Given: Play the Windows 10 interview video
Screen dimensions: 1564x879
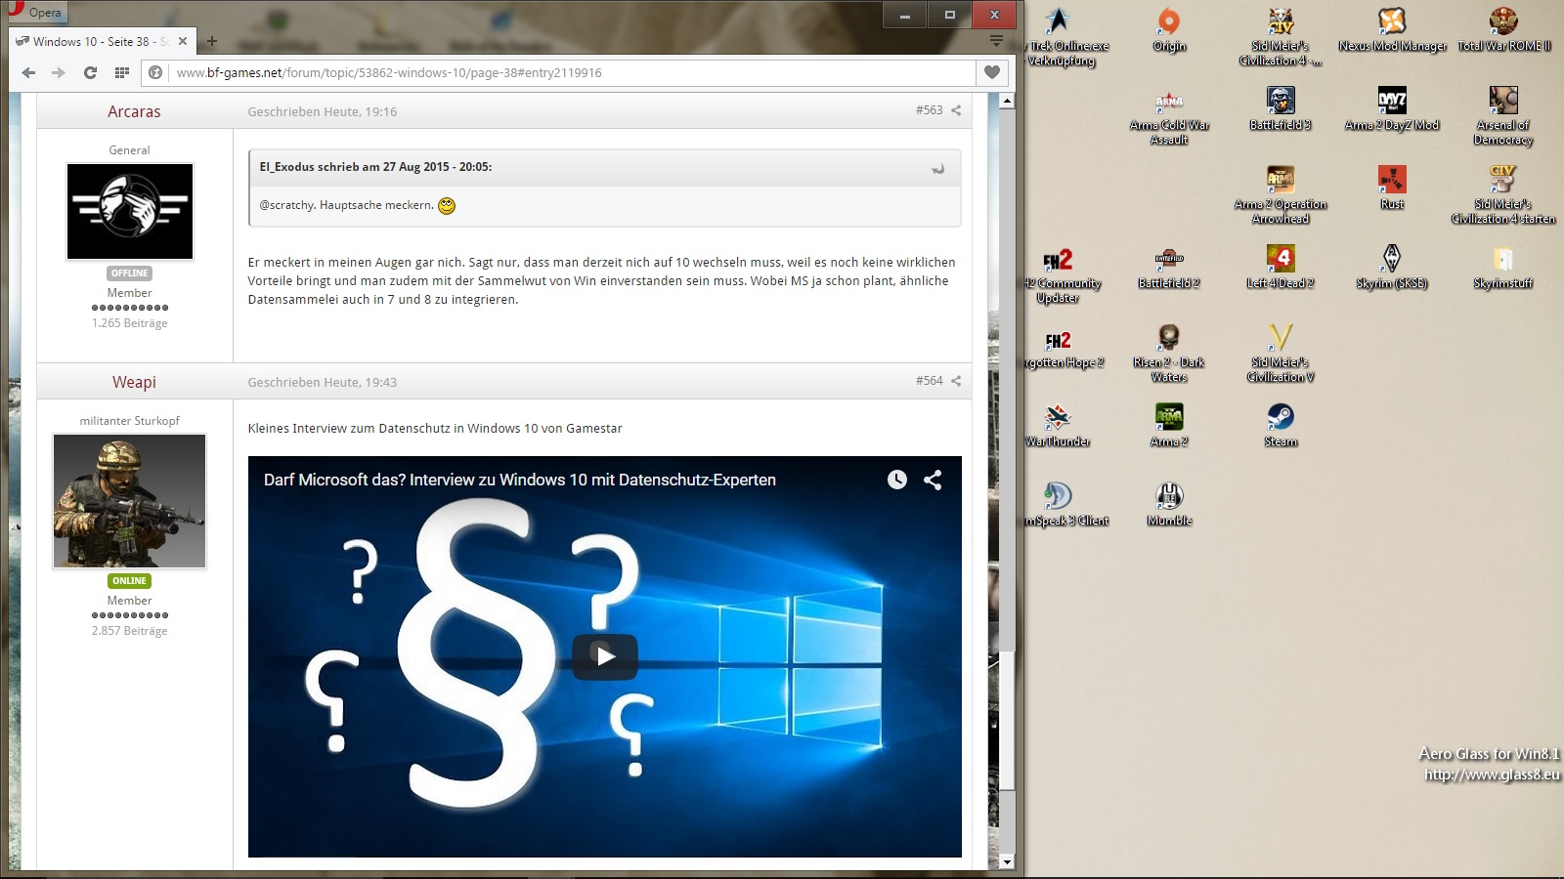Looking at the screenshot, I should [x=605, y=656].
